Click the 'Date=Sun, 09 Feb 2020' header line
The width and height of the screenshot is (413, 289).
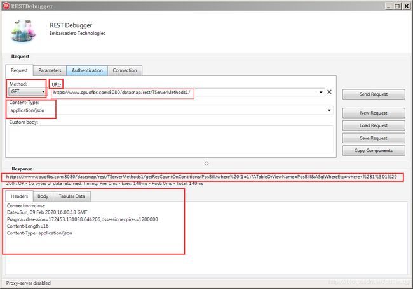click(47, 212)
